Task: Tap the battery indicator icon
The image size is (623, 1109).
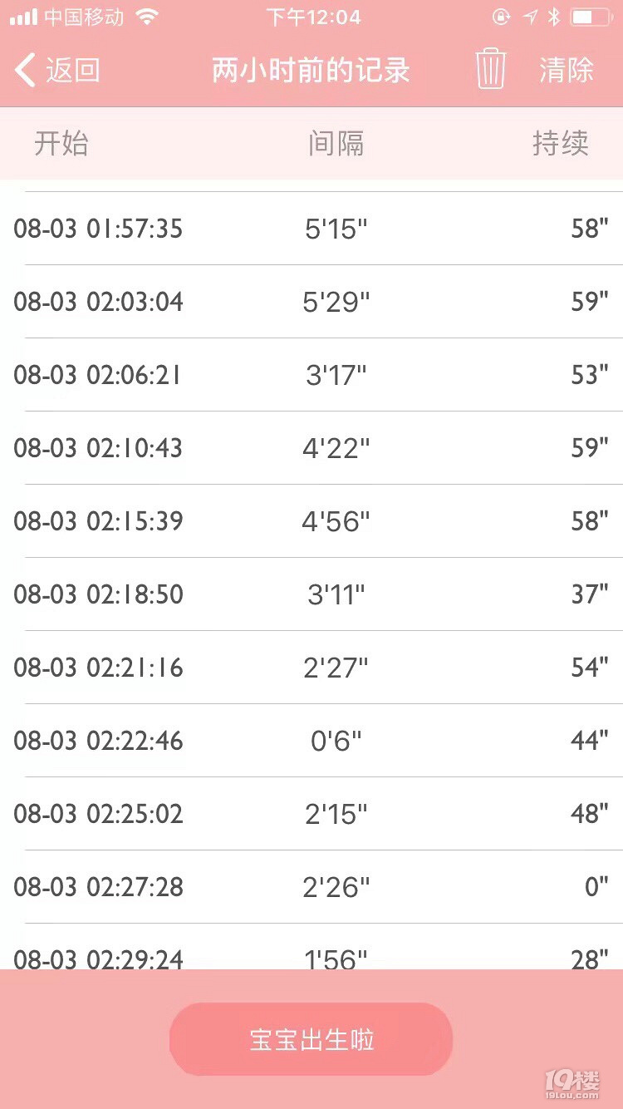Action: pos(591,17)
